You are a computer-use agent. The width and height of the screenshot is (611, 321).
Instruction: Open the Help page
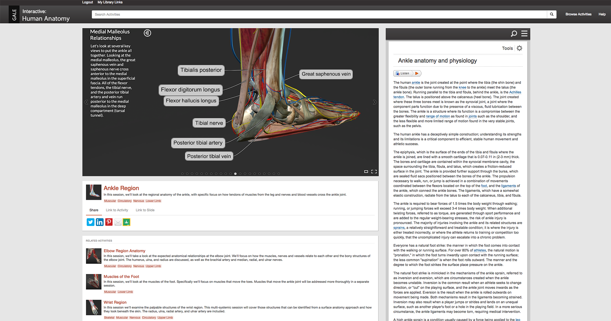pyautogui.click(x=602, y=14)
